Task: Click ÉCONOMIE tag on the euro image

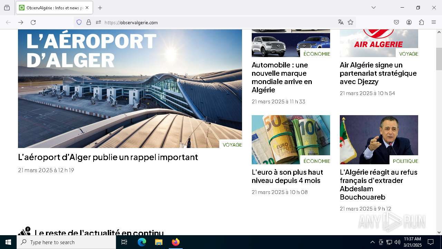Action: [x=317, y=161]
